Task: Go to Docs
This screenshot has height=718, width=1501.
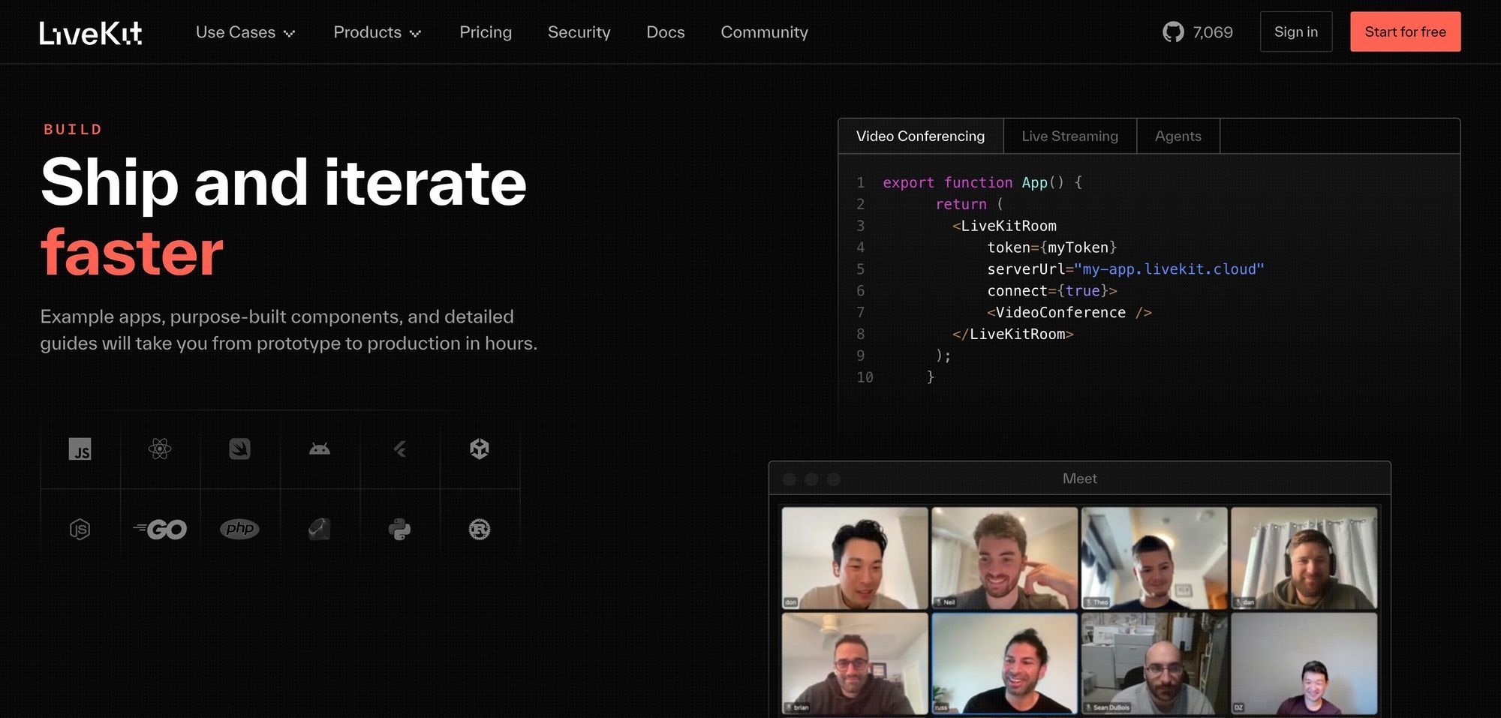Action: tap(666, 32)
